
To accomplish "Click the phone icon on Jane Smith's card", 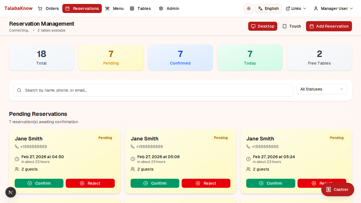I will pyautogui.click(x=17, y=147).
